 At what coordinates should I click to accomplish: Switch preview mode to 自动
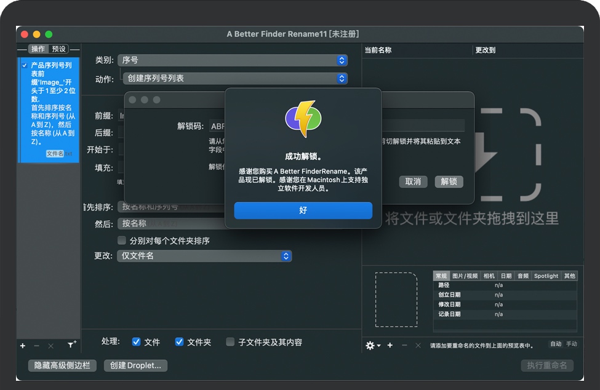(x=556, y=344)
